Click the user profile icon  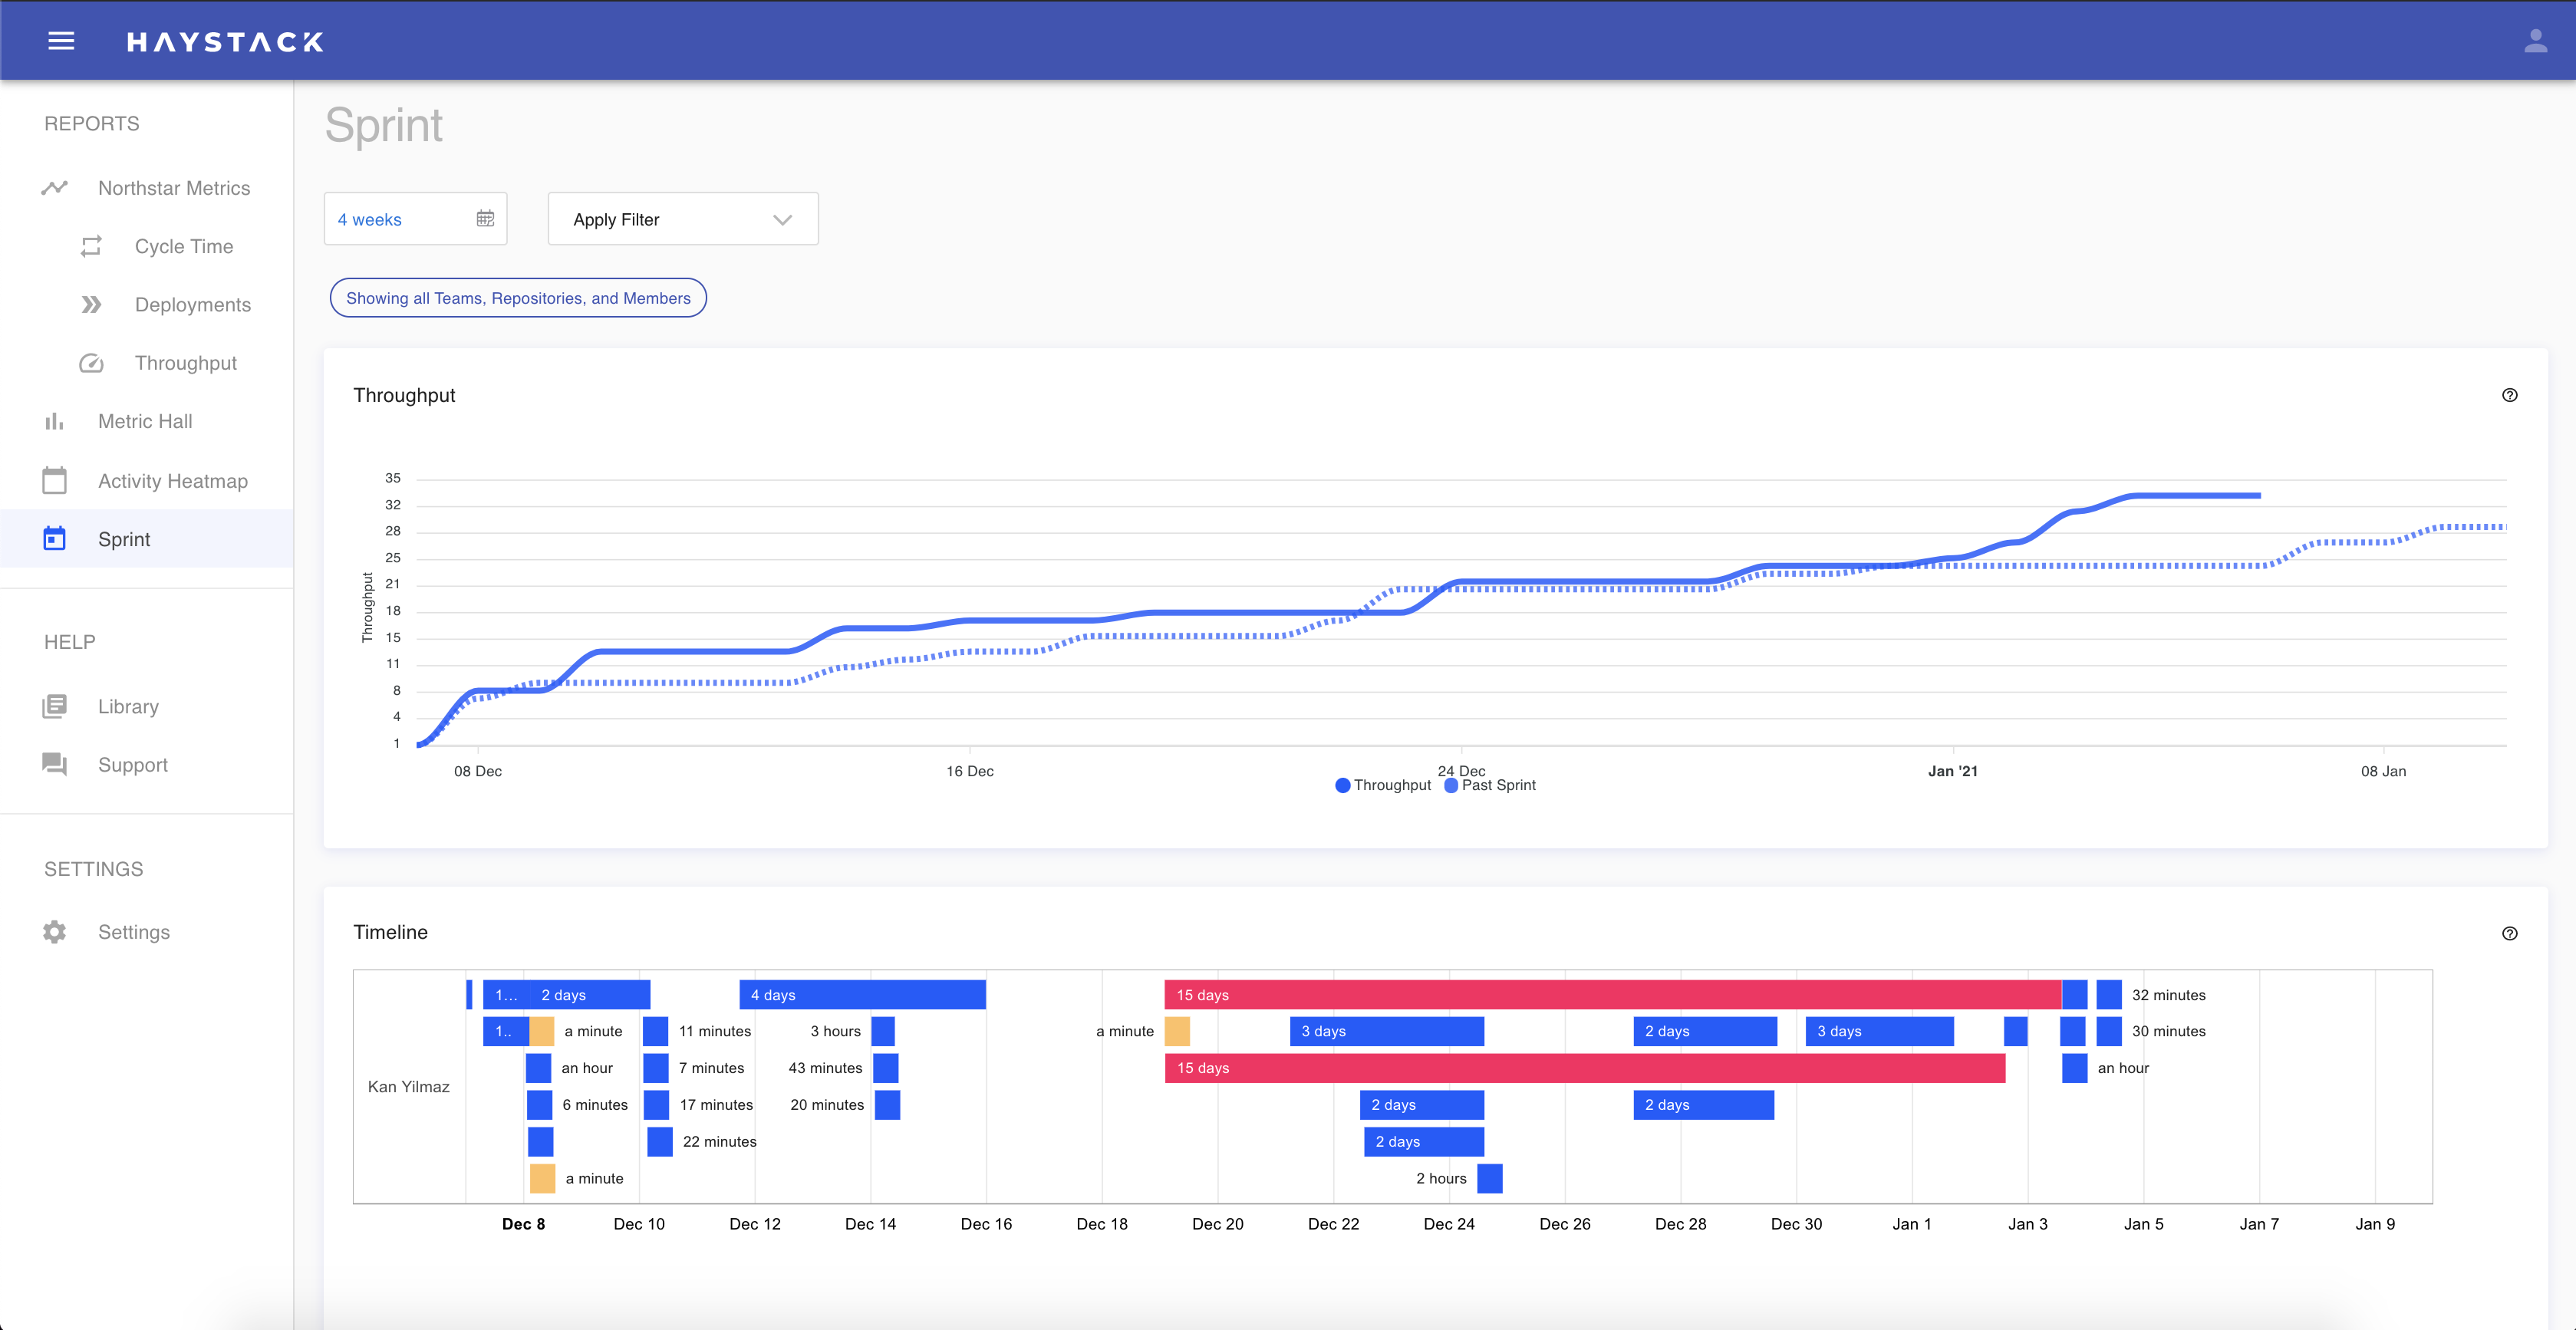click(2535, 41)
